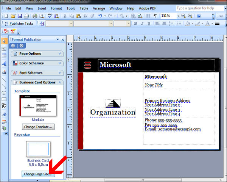Select the Select Objects arrow tool
Viewport: 227px width, 182px height.
pyautogui.click(x=4, y=41)
